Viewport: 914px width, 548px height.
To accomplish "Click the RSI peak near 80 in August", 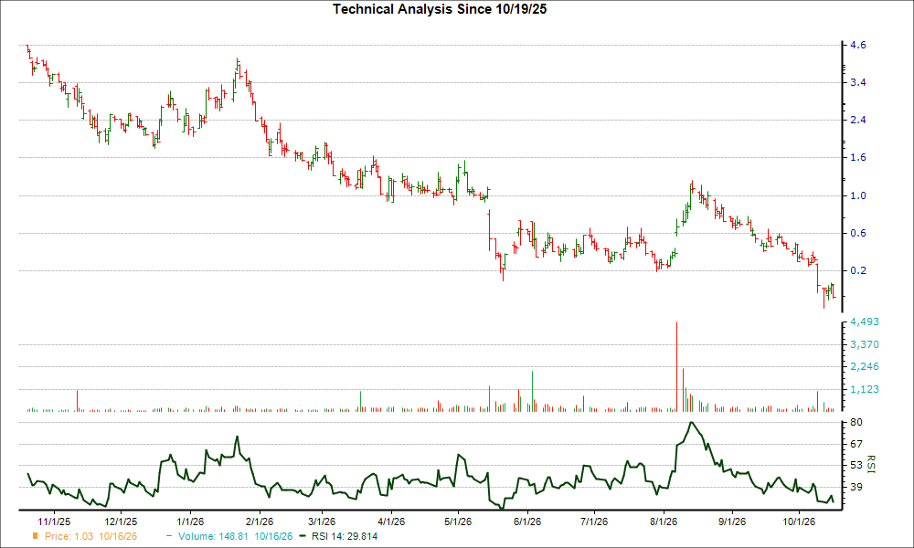I will [x=691, y=423].
